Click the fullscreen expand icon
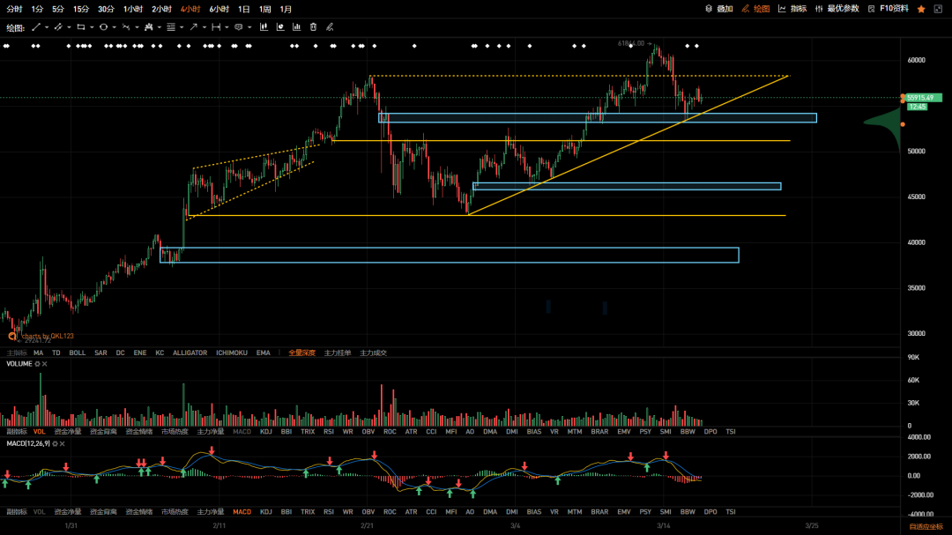The image size is (952, 535). 937,9
